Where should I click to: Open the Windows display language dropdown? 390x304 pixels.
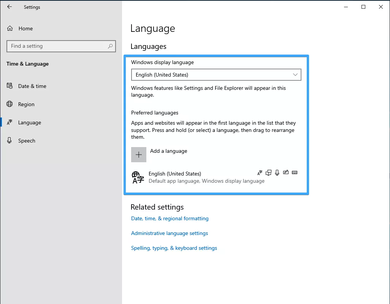[216, 75]
